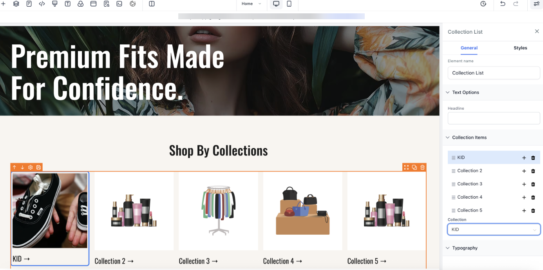This screenshot has width=543, height=270.
Task: Click the add element plus icon
Action: [3, 4]
